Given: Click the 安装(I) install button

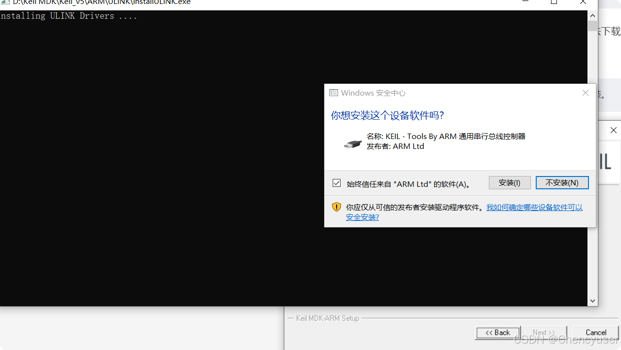Looking at the screenshot, I should pos(510,182).
